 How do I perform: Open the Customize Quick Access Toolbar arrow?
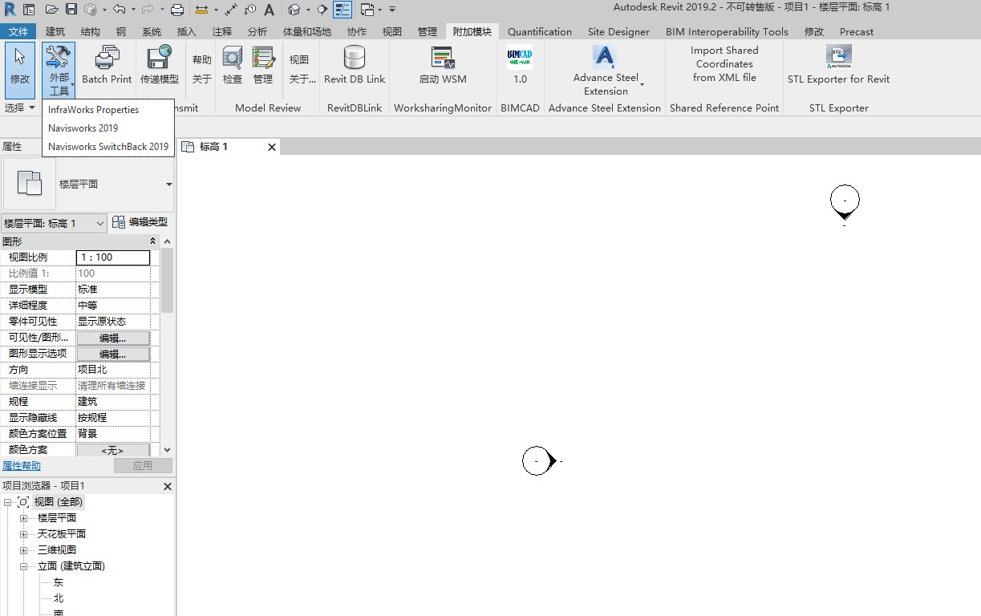point(392,10)
